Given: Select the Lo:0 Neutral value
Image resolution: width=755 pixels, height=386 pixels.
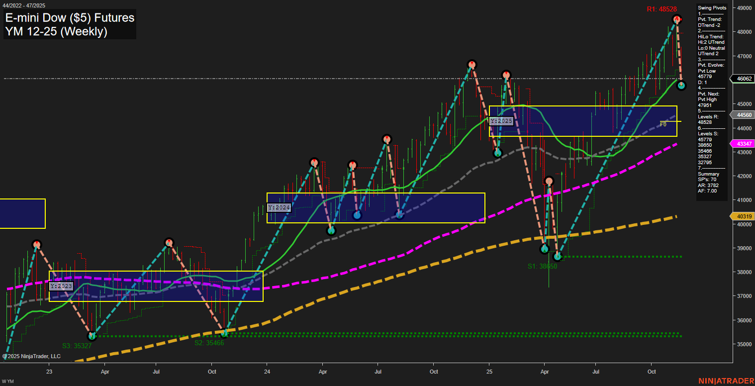Looking at the screenshot, I should pos(711,48).
